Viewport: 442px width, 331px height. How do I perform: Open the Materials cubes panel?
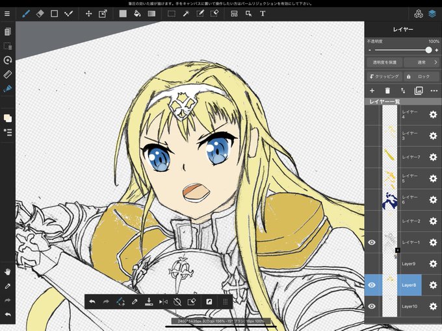(x=419, y=14)
